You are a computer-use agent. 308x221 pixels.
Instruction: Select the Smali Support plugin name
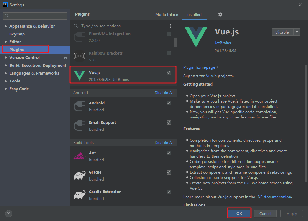click(x=102, y=122)
